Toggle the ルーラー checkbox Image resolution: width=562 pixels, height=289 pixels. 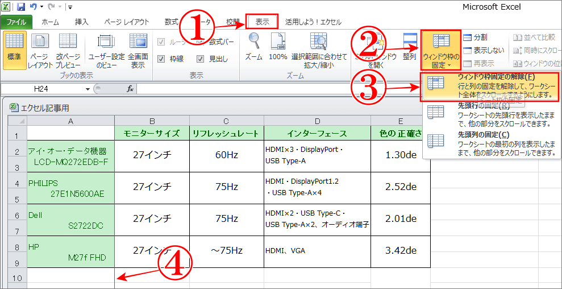coord(161,42)
